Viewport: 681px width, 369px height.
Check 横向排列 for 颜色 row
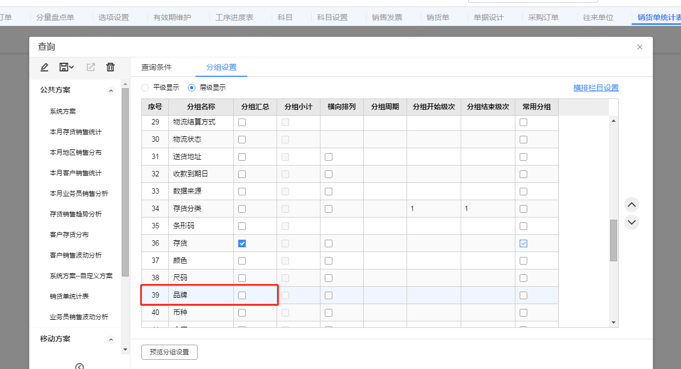point(329,261)
